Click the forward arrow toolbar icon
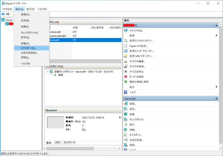 [8, 14]
